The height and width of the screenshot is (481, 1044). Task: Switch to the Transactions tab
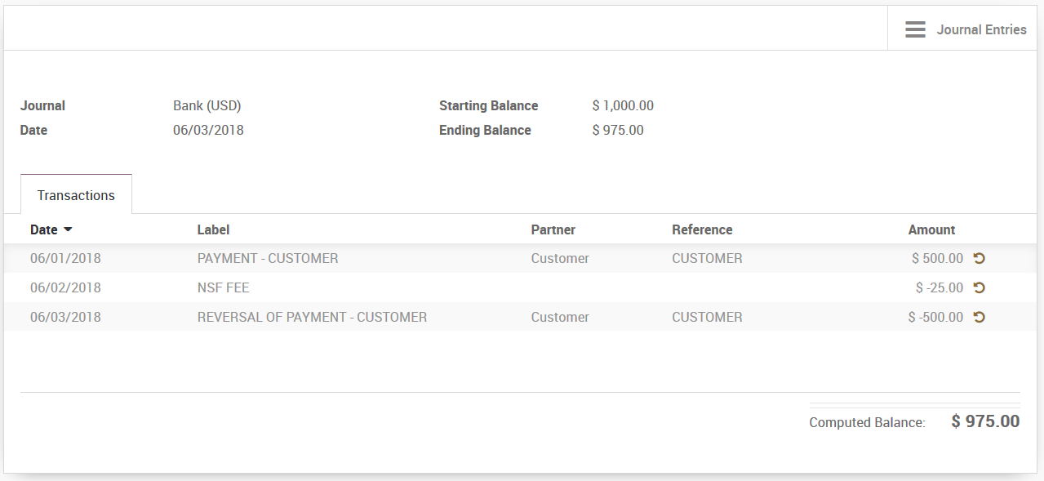pyautogui.click(x=76, y=195)
